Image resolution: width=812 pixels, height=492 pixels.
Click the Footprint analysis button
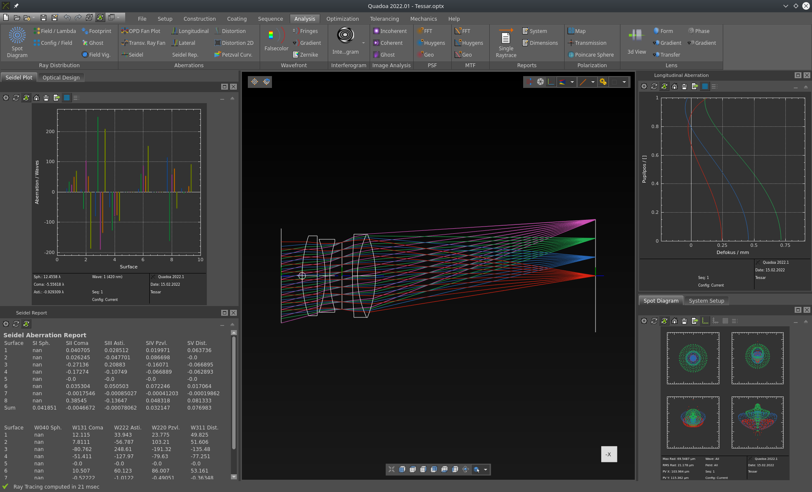96,31
